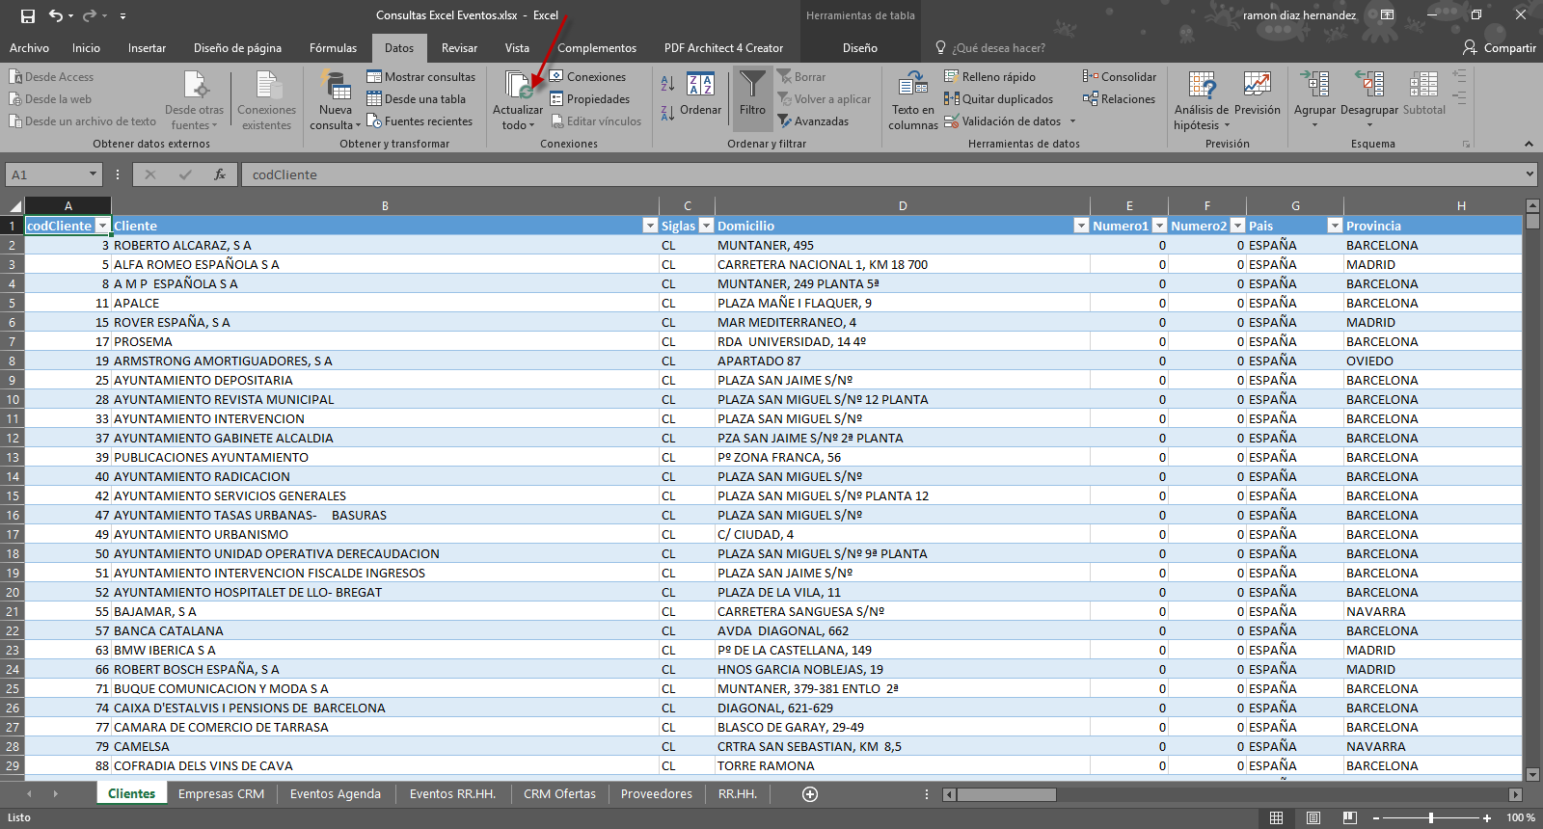Open Pais column filter dropdown
The height and width of the screenshot is (829, 1543).
pos(1335,226)
